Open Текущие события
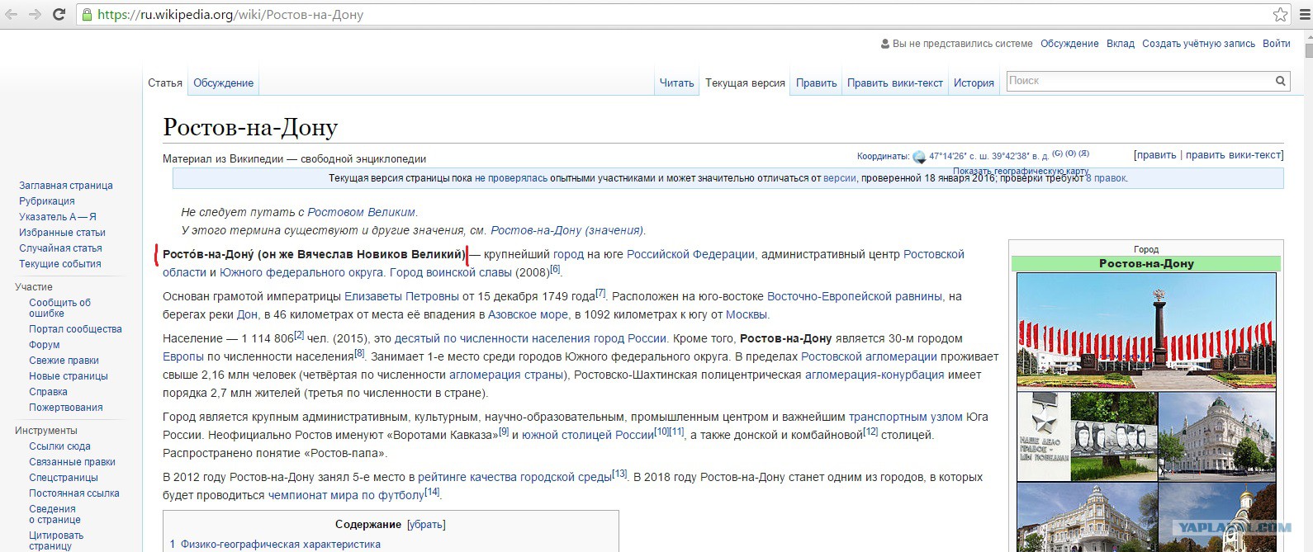 tap(60, 264)
